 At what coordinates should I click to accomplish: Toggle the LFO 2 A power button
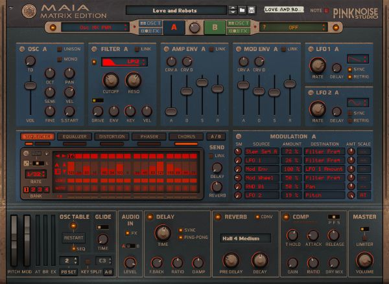(x=311, y=93)
